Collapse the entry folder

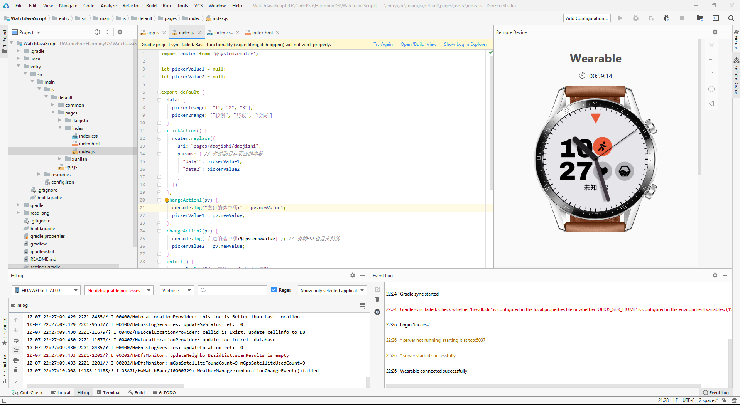(18, 66)
